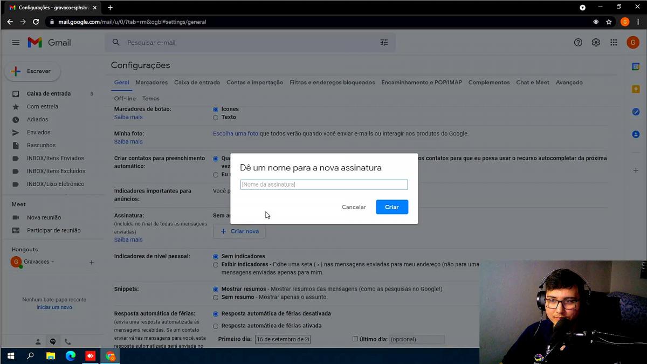Open Filtros e endereços bloqueados tab
The width and height of the screenshot is (647, 364).
(x=332, y=83)
